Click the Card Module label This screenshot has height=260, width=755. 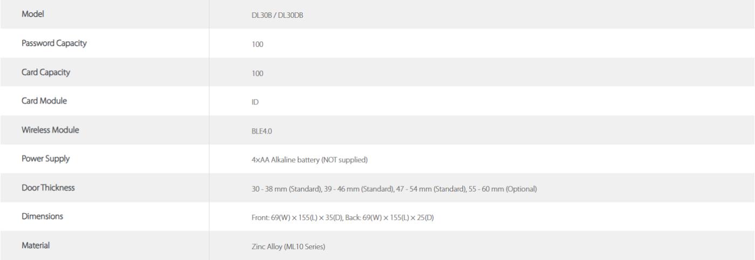(44, 101)
